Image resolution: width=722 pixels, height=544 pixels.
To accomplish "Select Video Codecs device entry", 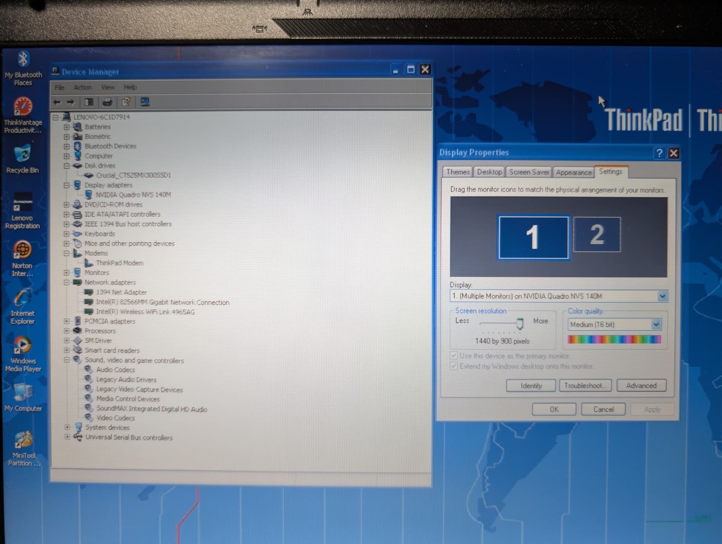I will [x=116, y=418].
